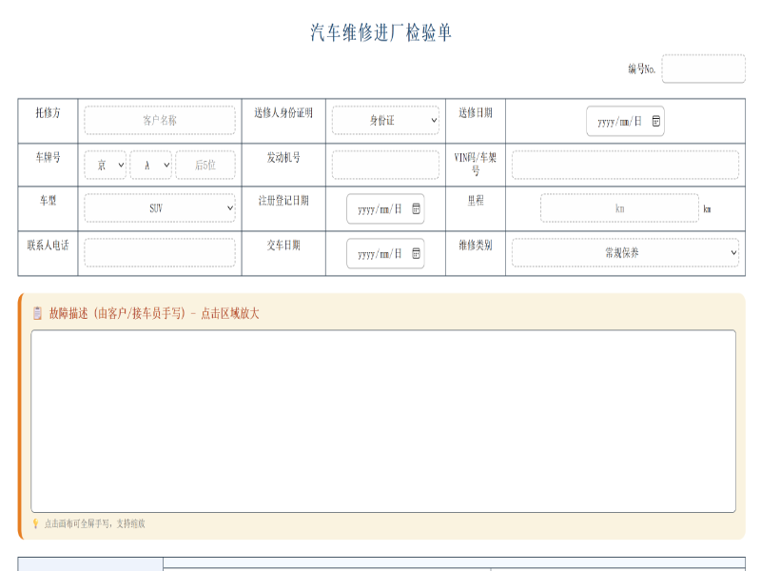Focus the 发动机号 input field
The width and height of the screenshot is (761, 571).
pyautogui.click(x=385, y=165)
